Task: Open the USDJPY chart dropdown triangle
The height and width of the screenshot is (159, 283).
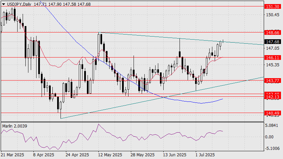Action: tap(3, 4)
